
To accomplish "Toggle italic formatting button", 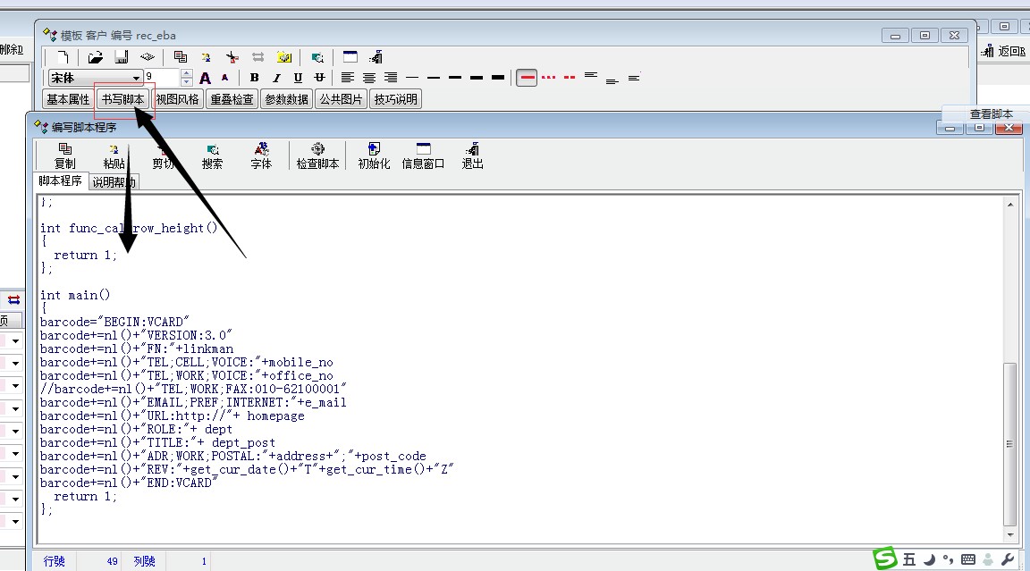I will [276, 78].
